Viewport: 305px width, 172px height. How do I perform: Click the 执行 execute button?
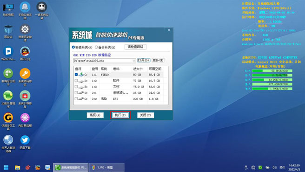[x=120, y=115]
